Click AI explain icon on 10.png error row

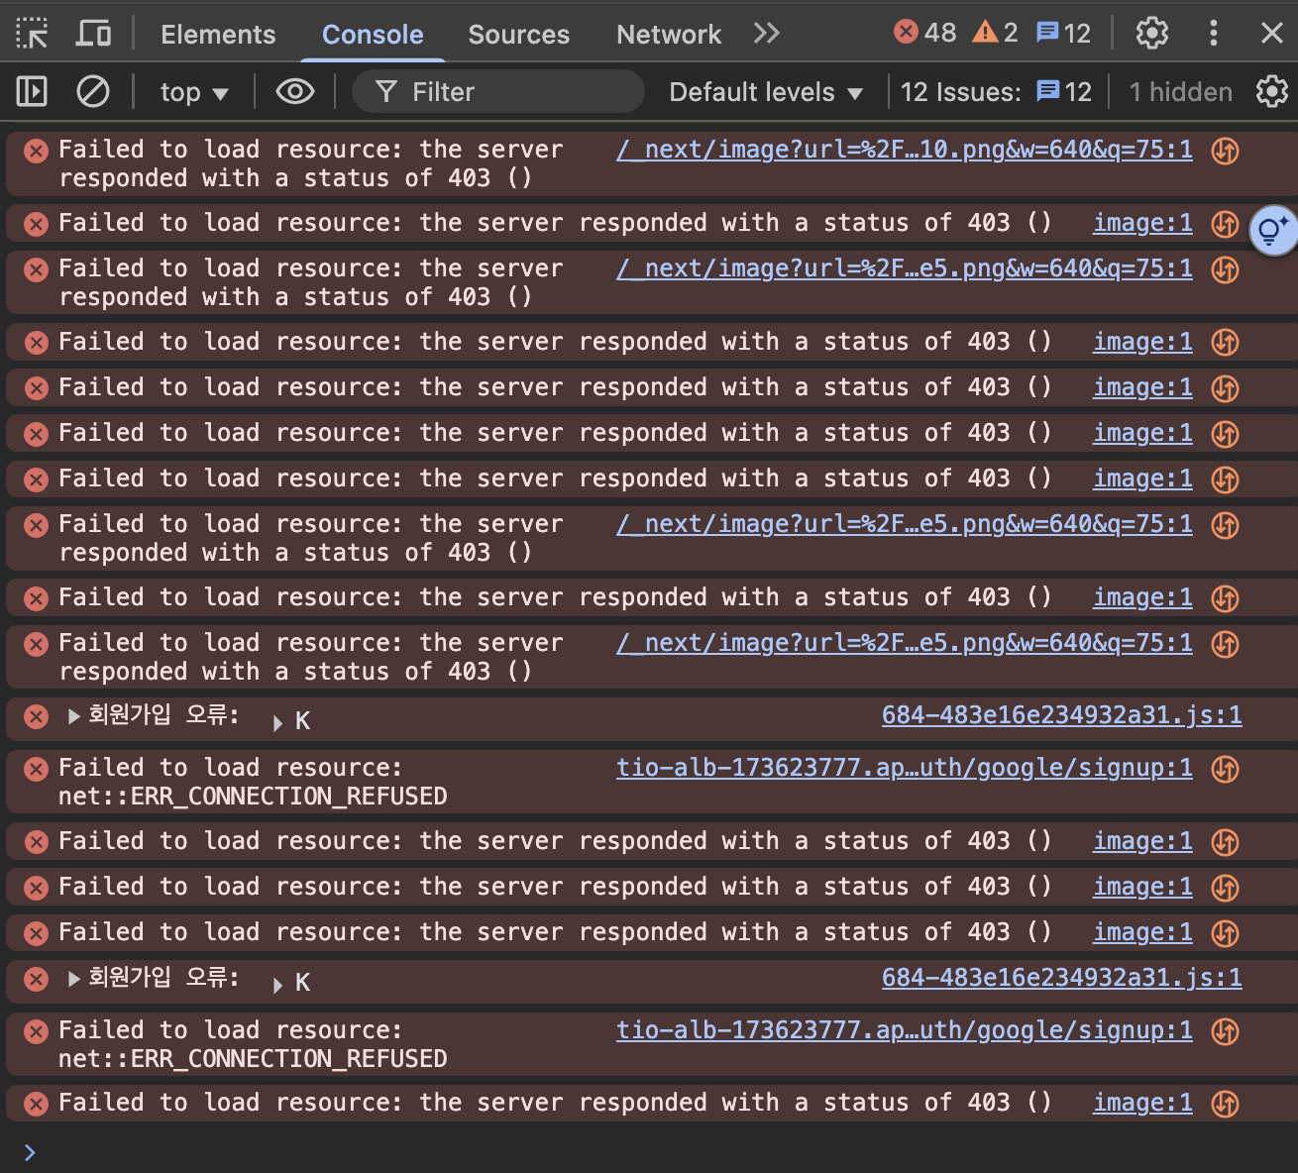[x=1226, y=151]
